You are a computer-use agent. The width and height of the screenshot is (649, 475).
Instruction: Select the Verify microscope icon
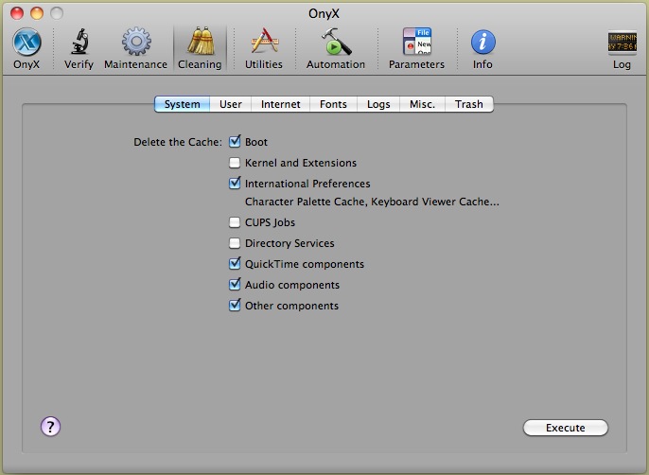coord(79,44)
